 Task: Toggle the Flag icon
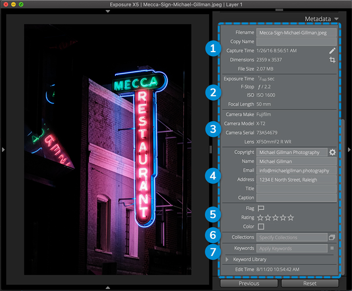click(x=261, y=208)
